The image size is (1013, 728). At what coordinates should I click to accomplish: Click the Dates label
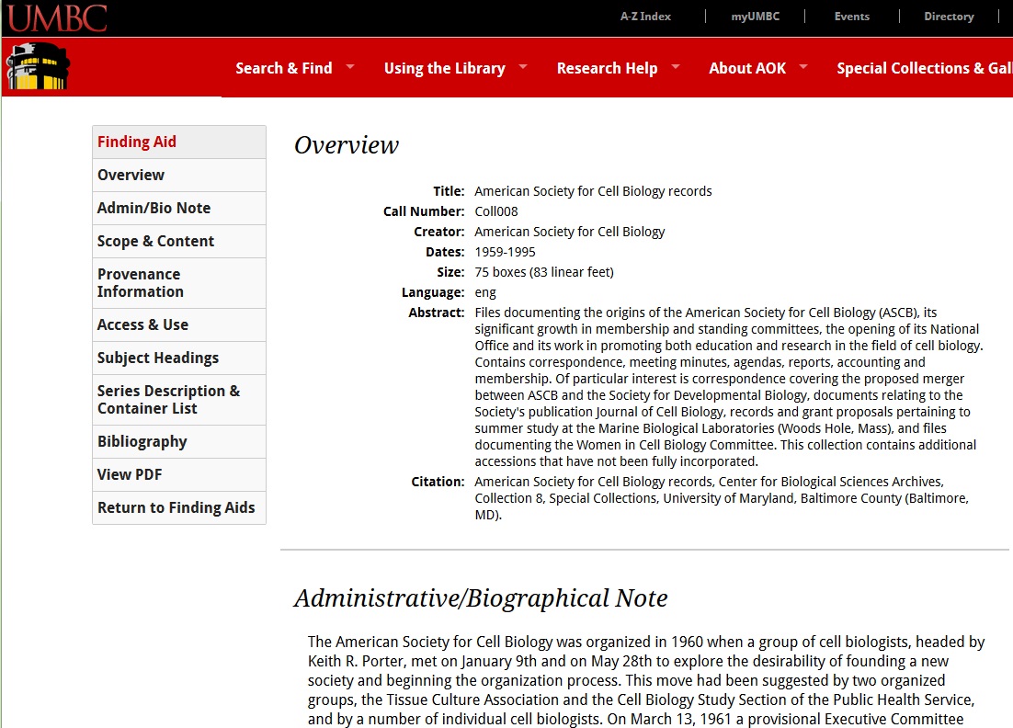coord(445,252)
